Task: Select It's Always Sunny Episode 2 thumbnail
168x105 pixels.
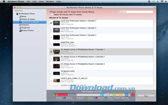Action: pos(57,59)
